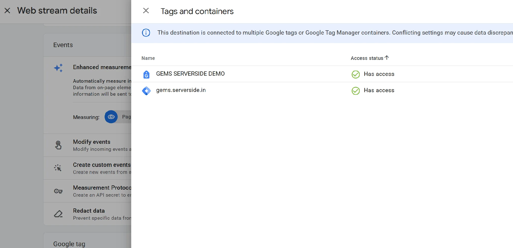This screenshot has width=513, height=248.
Task: Click the page views eye icon
Action: tap(111, 117)
